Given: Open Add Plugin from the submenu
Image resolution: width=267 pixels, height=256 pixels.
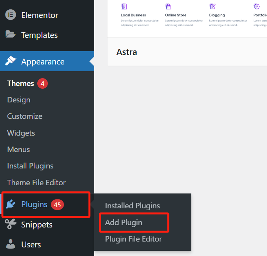Looking at the screenshot, I should (124, 222).
